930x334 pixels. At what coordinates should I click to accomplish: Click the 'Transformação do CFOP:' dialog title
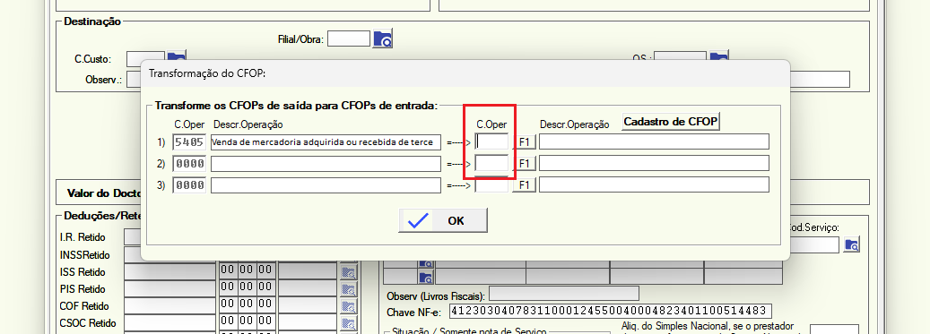click(207, 74)
